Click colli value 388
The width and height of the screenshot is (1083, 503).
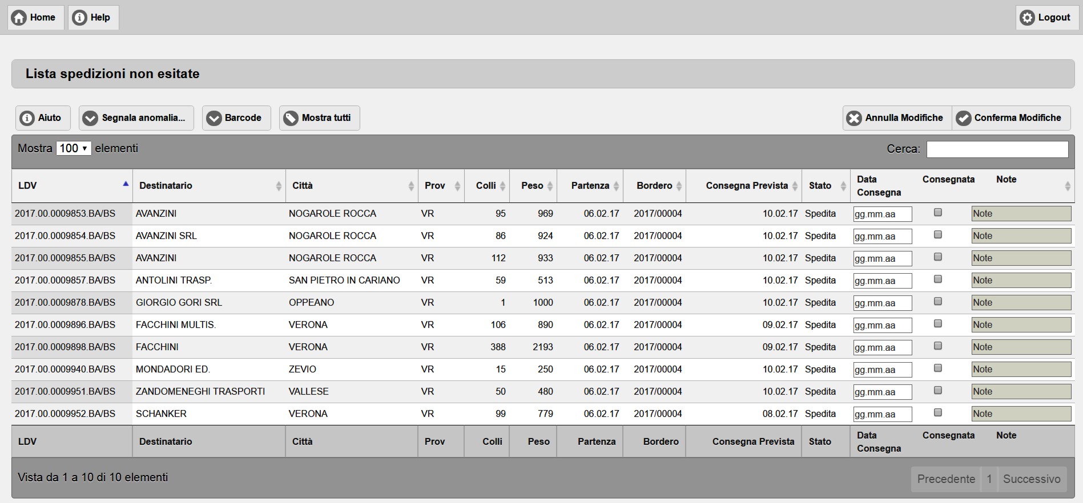click(x=498, y=347)
